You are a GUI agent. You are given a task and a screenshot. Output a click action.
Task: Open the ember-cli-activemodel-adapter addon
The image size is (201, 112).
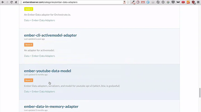coord(50,35)
